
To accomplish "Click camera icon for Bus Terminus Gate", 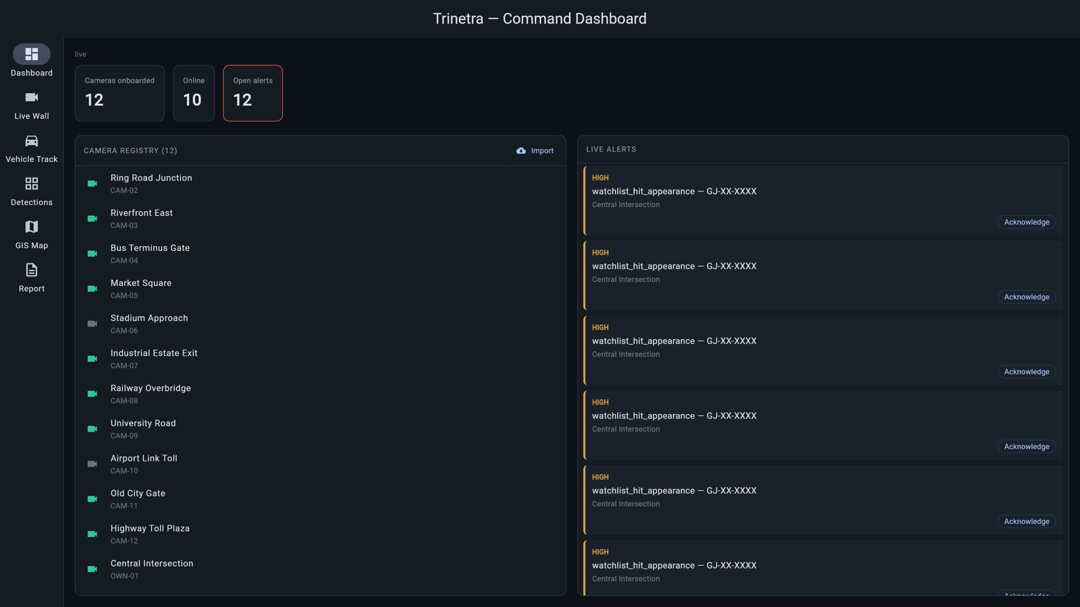I will point(92,254).
